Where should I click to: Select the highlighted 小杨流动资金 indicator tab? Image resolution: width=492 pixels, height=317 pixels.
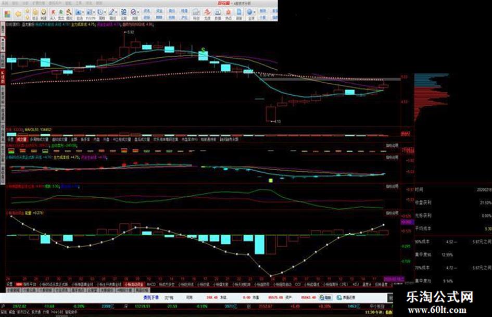pos(134,284)
